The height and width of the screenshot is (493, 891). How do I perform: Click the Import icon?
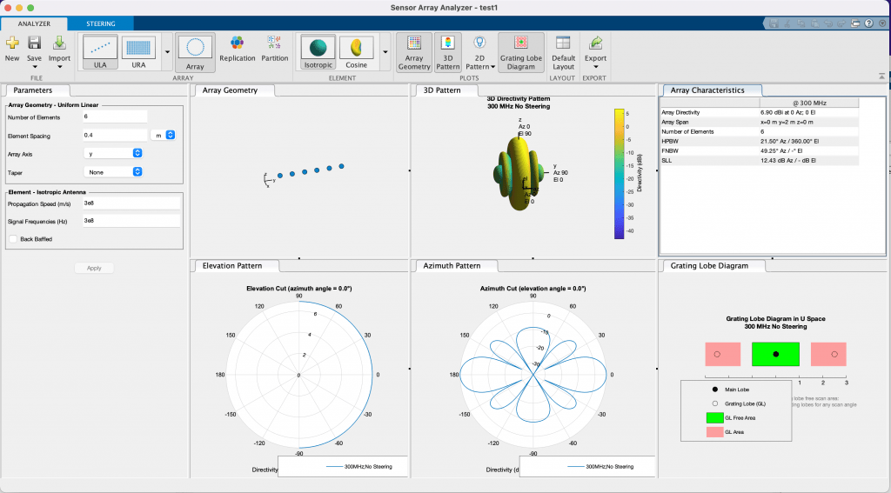coord(59,43)
